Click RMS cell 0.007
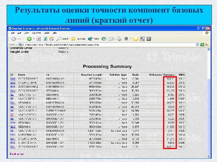This screenshot has height=162, width=217. 181,99
